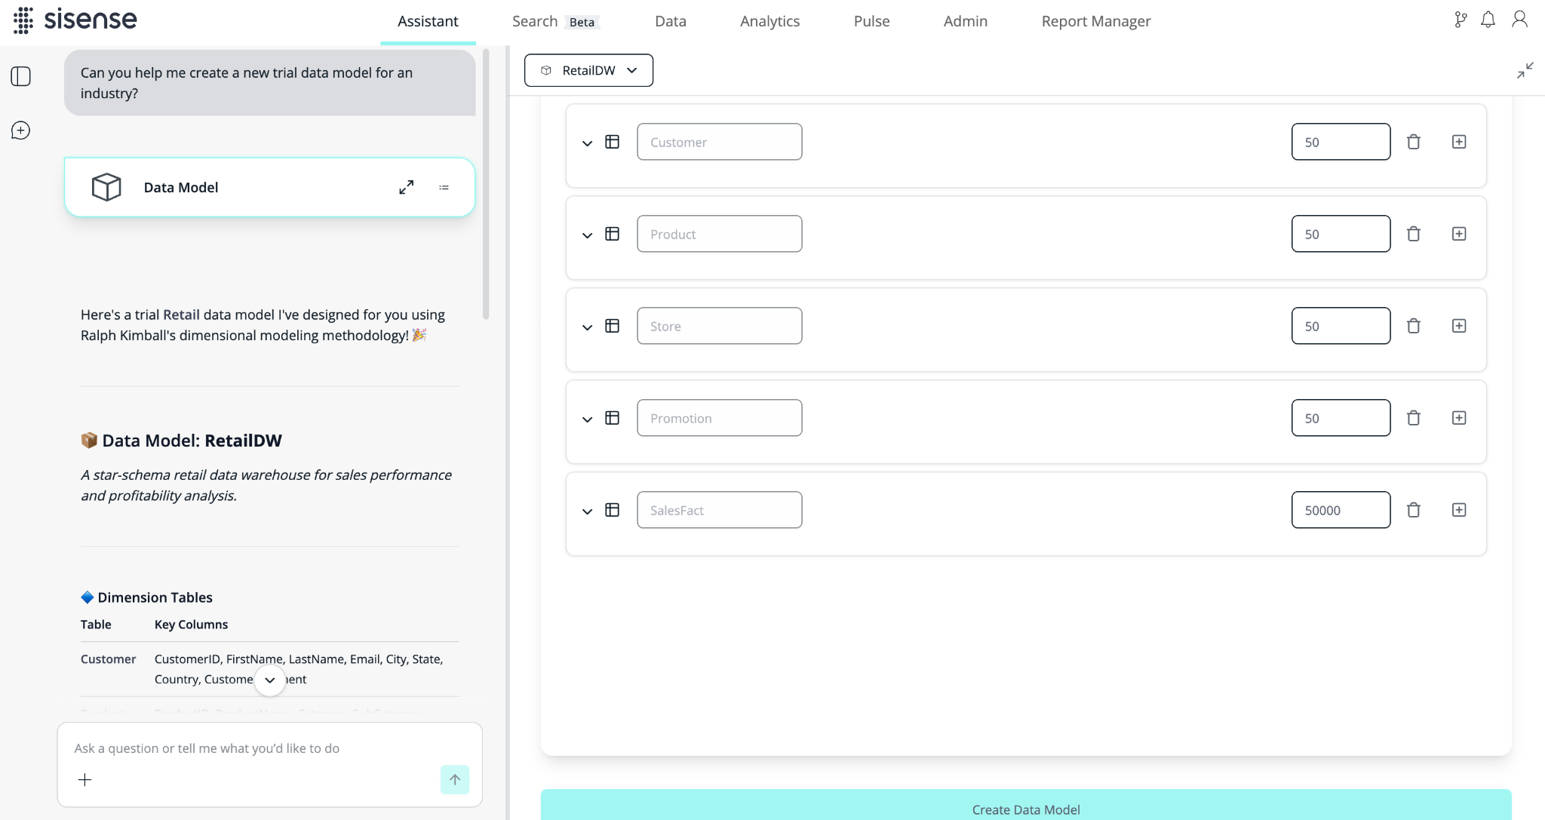Viewport: 1545px width, 820px height.
Task: Delete the Customer table
Action: coord(1414,142)
